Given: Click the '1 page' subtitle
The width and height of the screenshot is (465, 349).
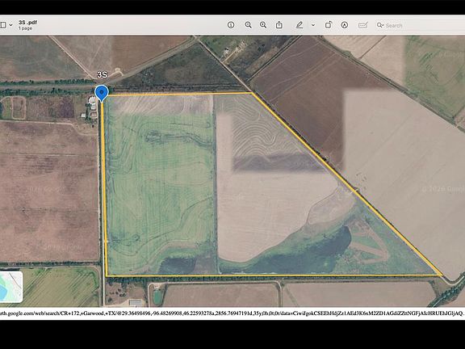Looking at the screenshot, I should point(25,28).
